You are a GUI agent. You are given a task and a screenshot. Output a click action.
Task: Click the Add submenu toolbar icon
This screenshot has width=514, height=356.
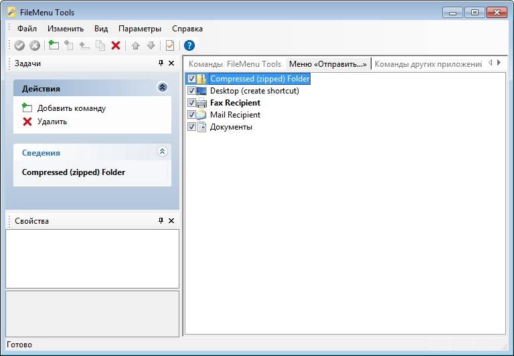click(x=68, y=45)
